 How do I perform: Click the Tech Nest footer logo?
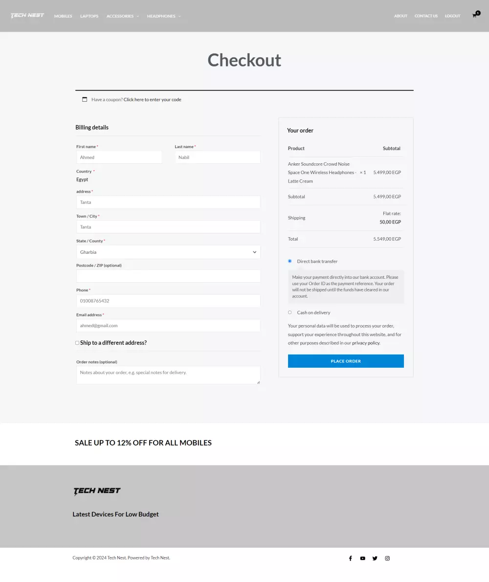[x=97, y=491]
